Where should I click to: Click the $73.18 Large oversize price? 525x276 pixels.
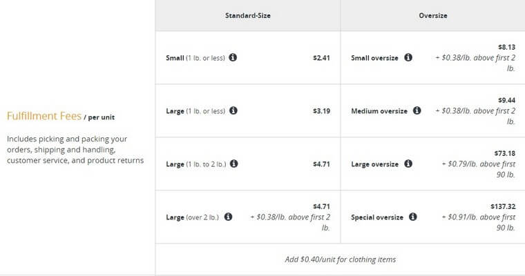[x=505, y=153]
